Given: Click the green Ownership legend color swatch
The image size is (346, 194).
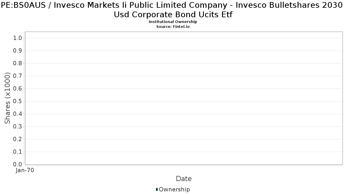Looking at the screenshot, I should [157, 189].
